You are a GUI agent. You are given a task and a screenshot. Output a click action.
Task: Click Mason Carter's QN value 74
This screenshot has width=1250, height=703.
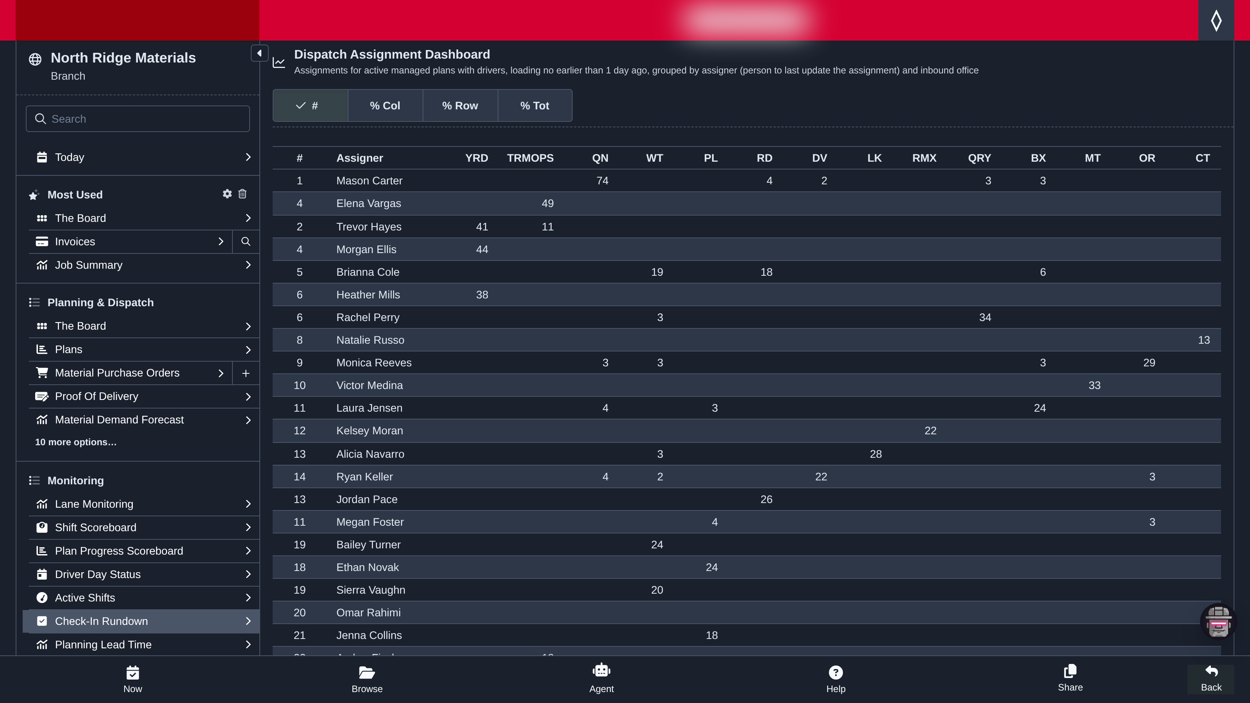point(602,181)
